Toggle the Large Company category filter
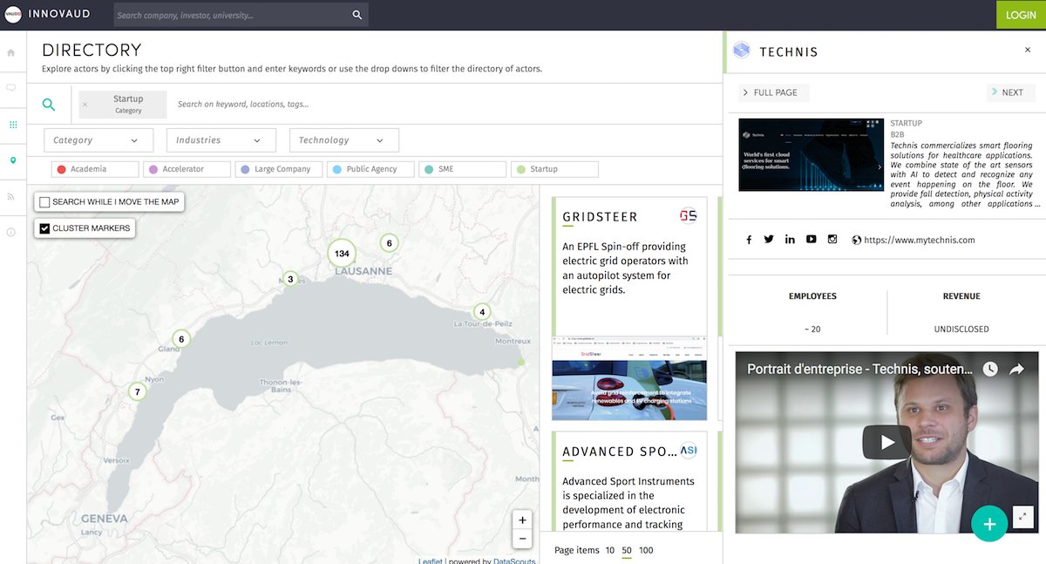Image resolution: width=1046 pixels, height=564 pixels. 279,169
